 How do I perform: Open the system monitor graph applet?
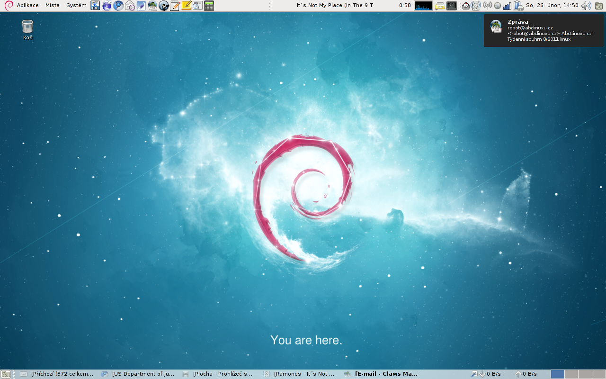pyautogui.click(x=423, y=6)
